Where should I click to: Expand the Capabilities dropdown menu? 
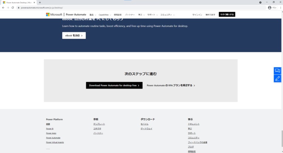coord(105,15)
